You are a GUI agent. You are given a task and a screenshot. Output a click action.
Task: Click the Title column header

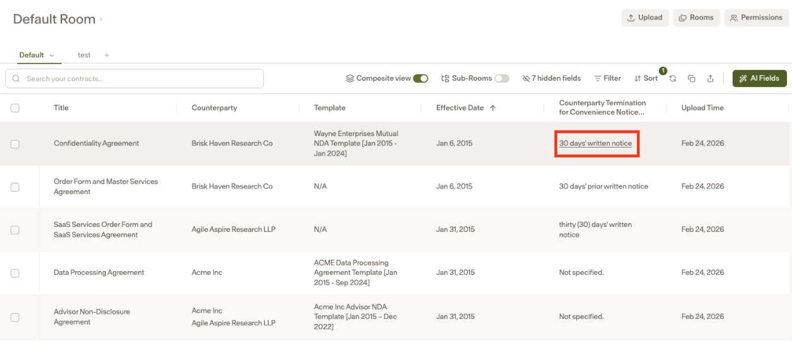[x=61, y=108]
